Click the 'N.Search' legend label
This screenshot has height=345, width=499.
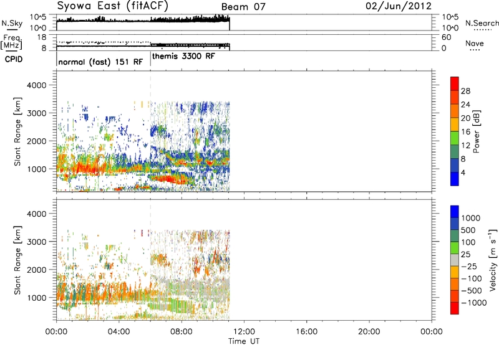pyautogui.click(x=482, y=23)
